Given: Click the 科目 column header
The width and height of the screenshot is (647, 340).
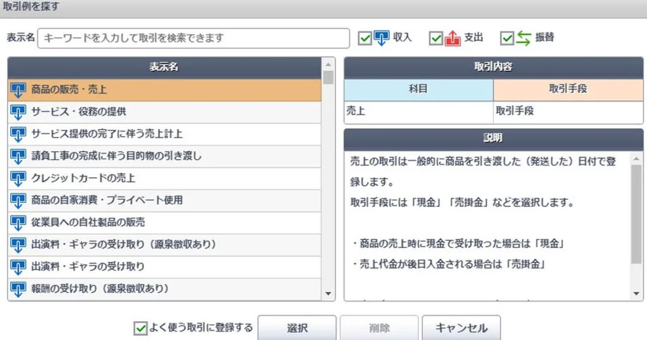Looking at the screenshot, I should 418,89.
